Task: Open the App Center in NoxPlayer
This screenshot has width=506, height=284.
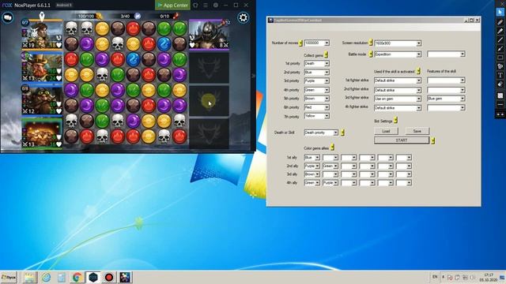Action: pos(172,6)
